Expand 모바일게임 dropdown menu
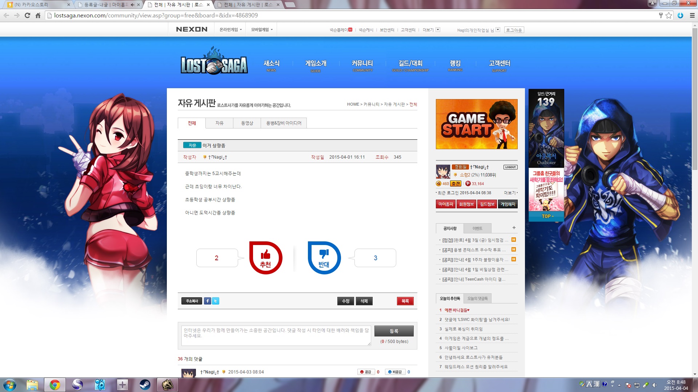Screen dimensions: 698x392 pos(262,30)
